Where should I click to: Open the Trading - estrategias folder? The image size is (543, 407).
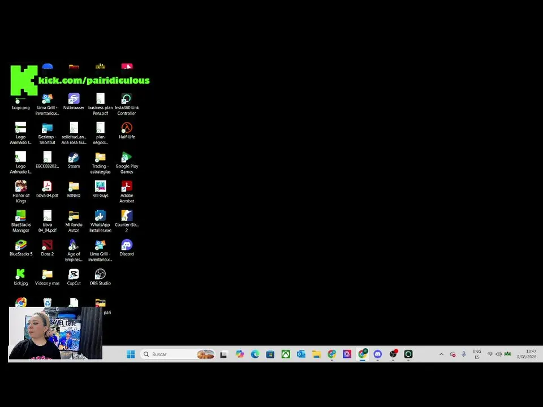pos(101,163)
